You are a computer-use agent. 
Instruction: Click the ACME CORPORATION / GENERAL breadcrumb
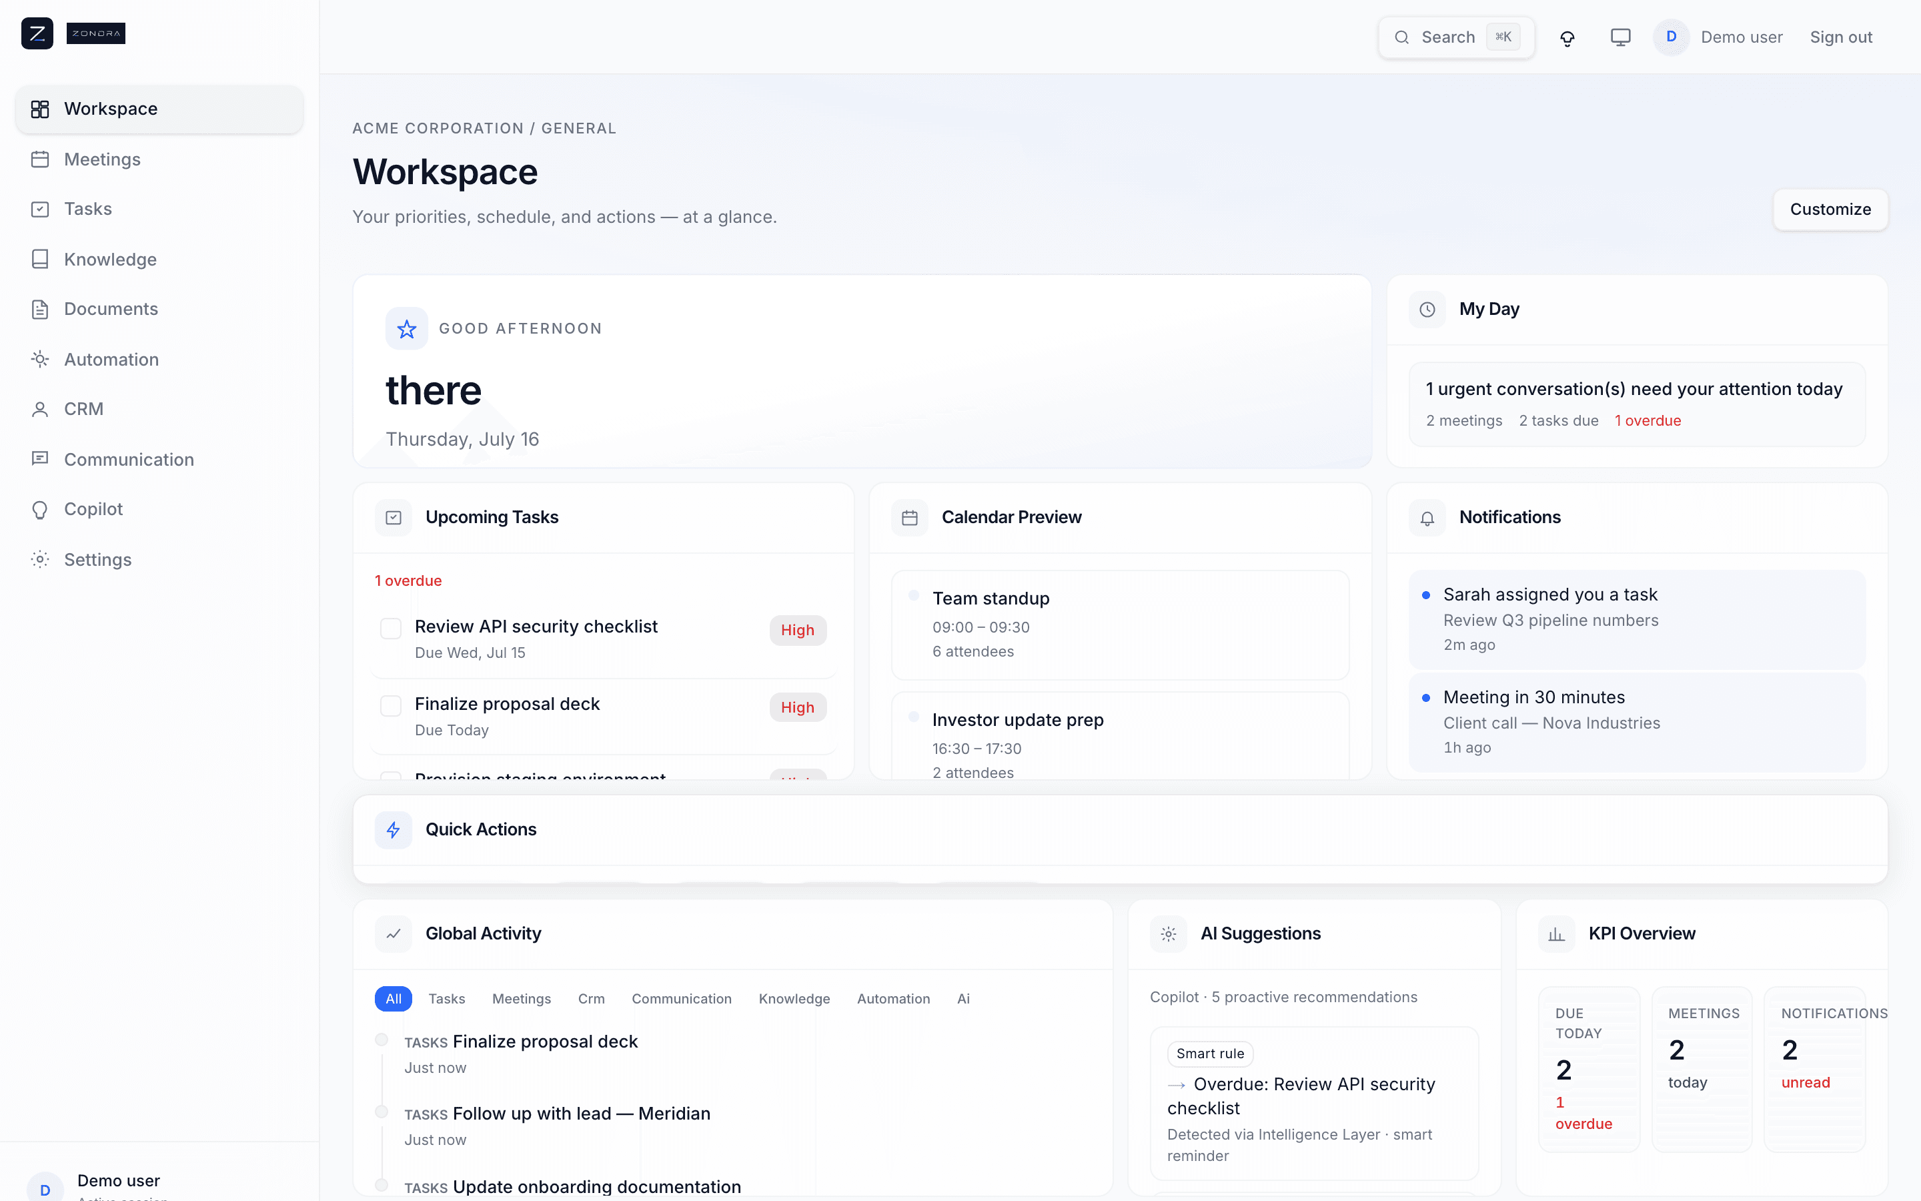pos(484,129)
